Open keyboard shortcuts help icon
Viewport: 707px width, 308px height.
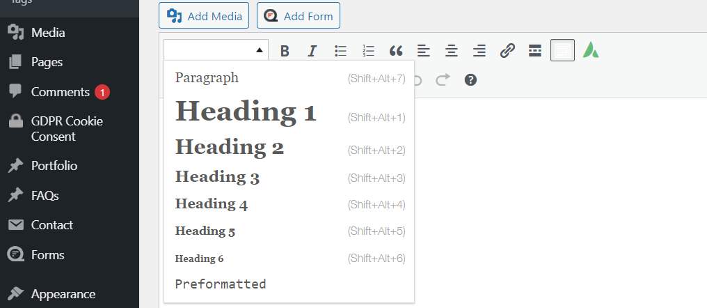click(470, 80)
